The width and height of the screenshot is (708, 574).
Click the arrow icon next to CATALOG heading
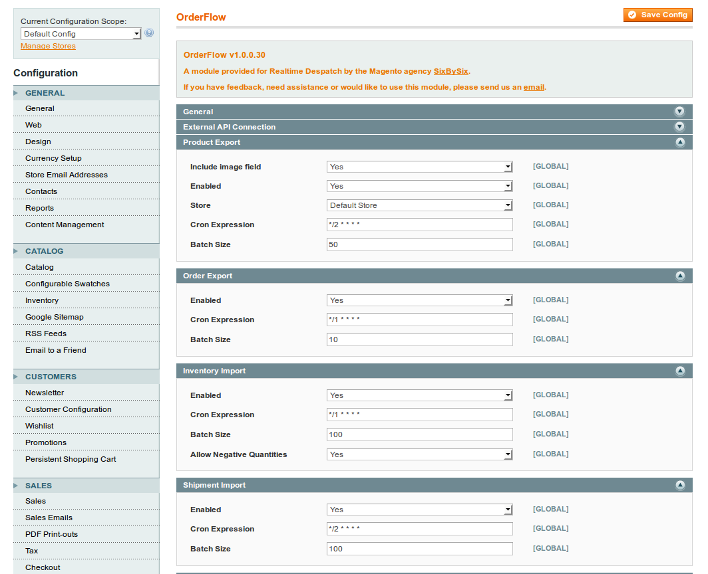click(x=15, y=250)
